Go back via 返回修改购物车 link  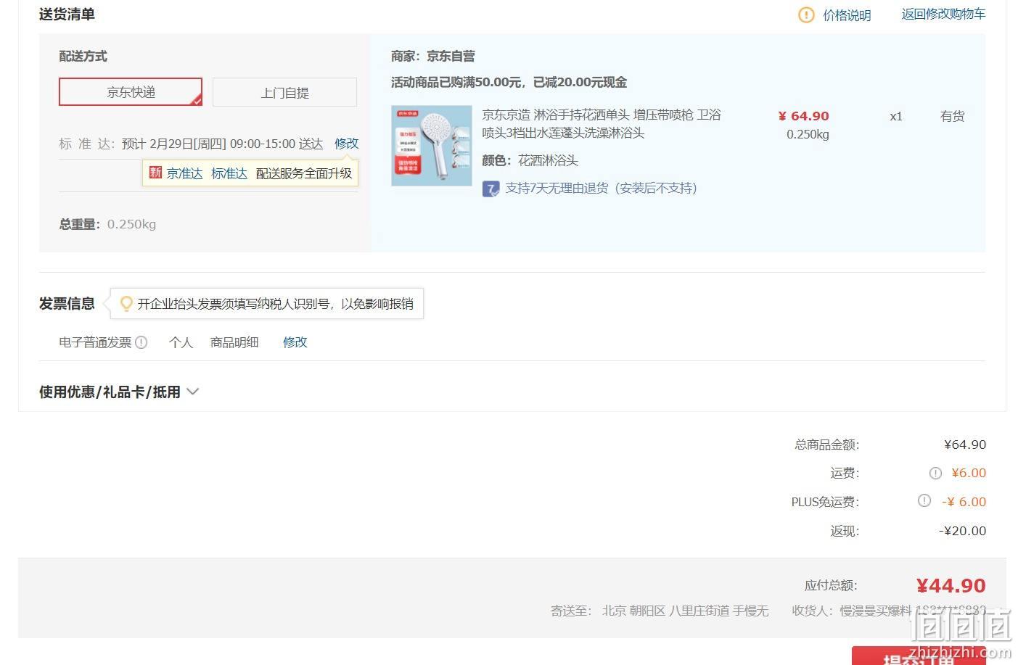[x=943, y=14]
